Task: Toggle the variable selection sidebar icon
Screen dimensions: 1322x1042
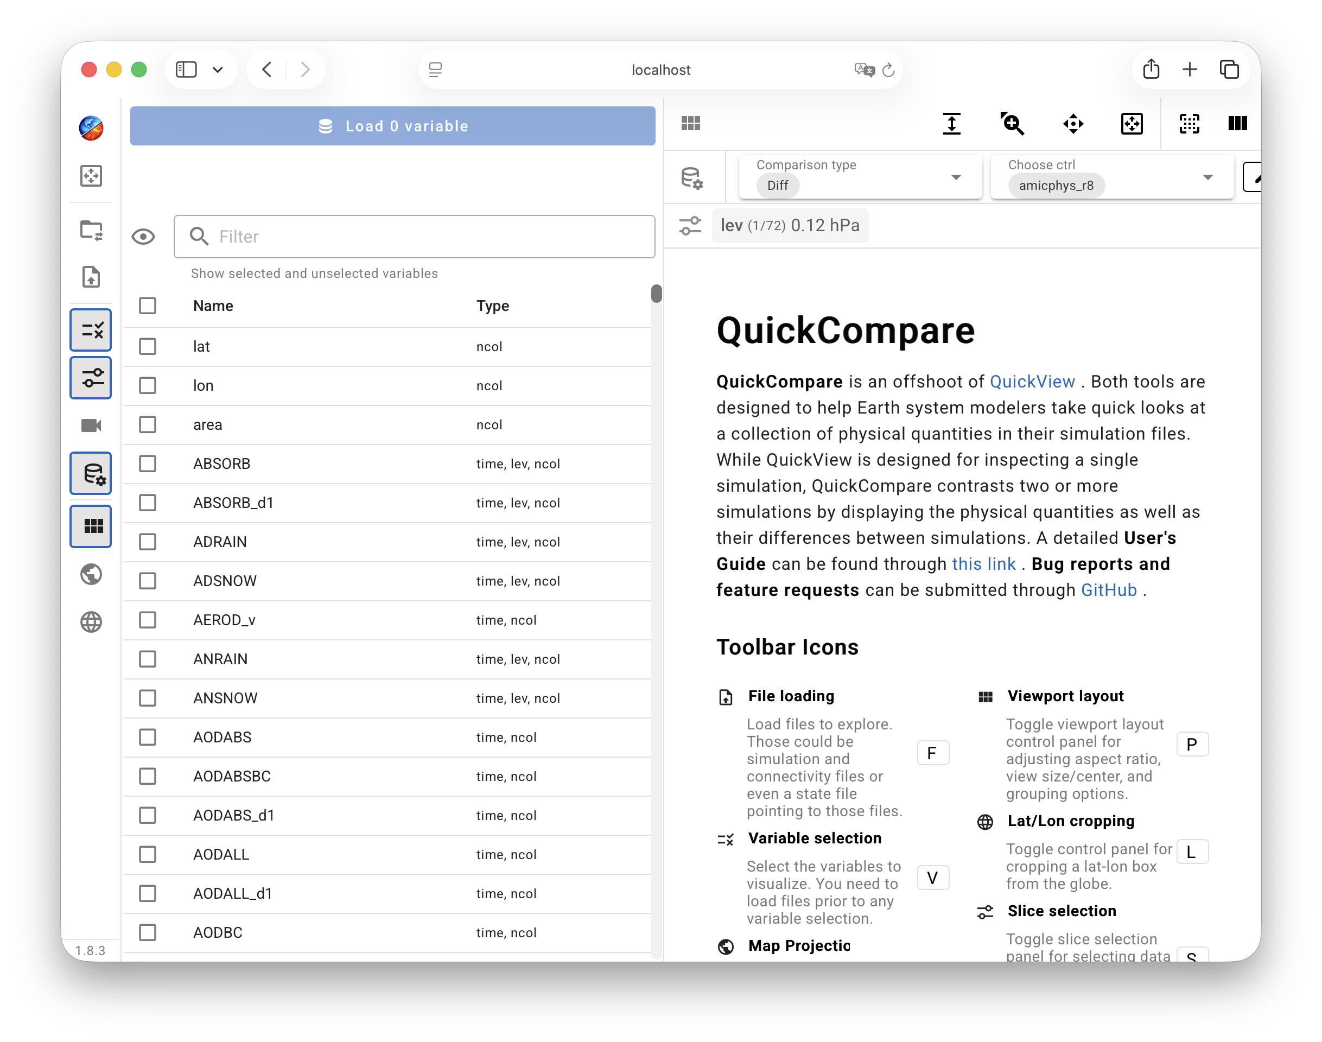Action: tap(91, 330)
